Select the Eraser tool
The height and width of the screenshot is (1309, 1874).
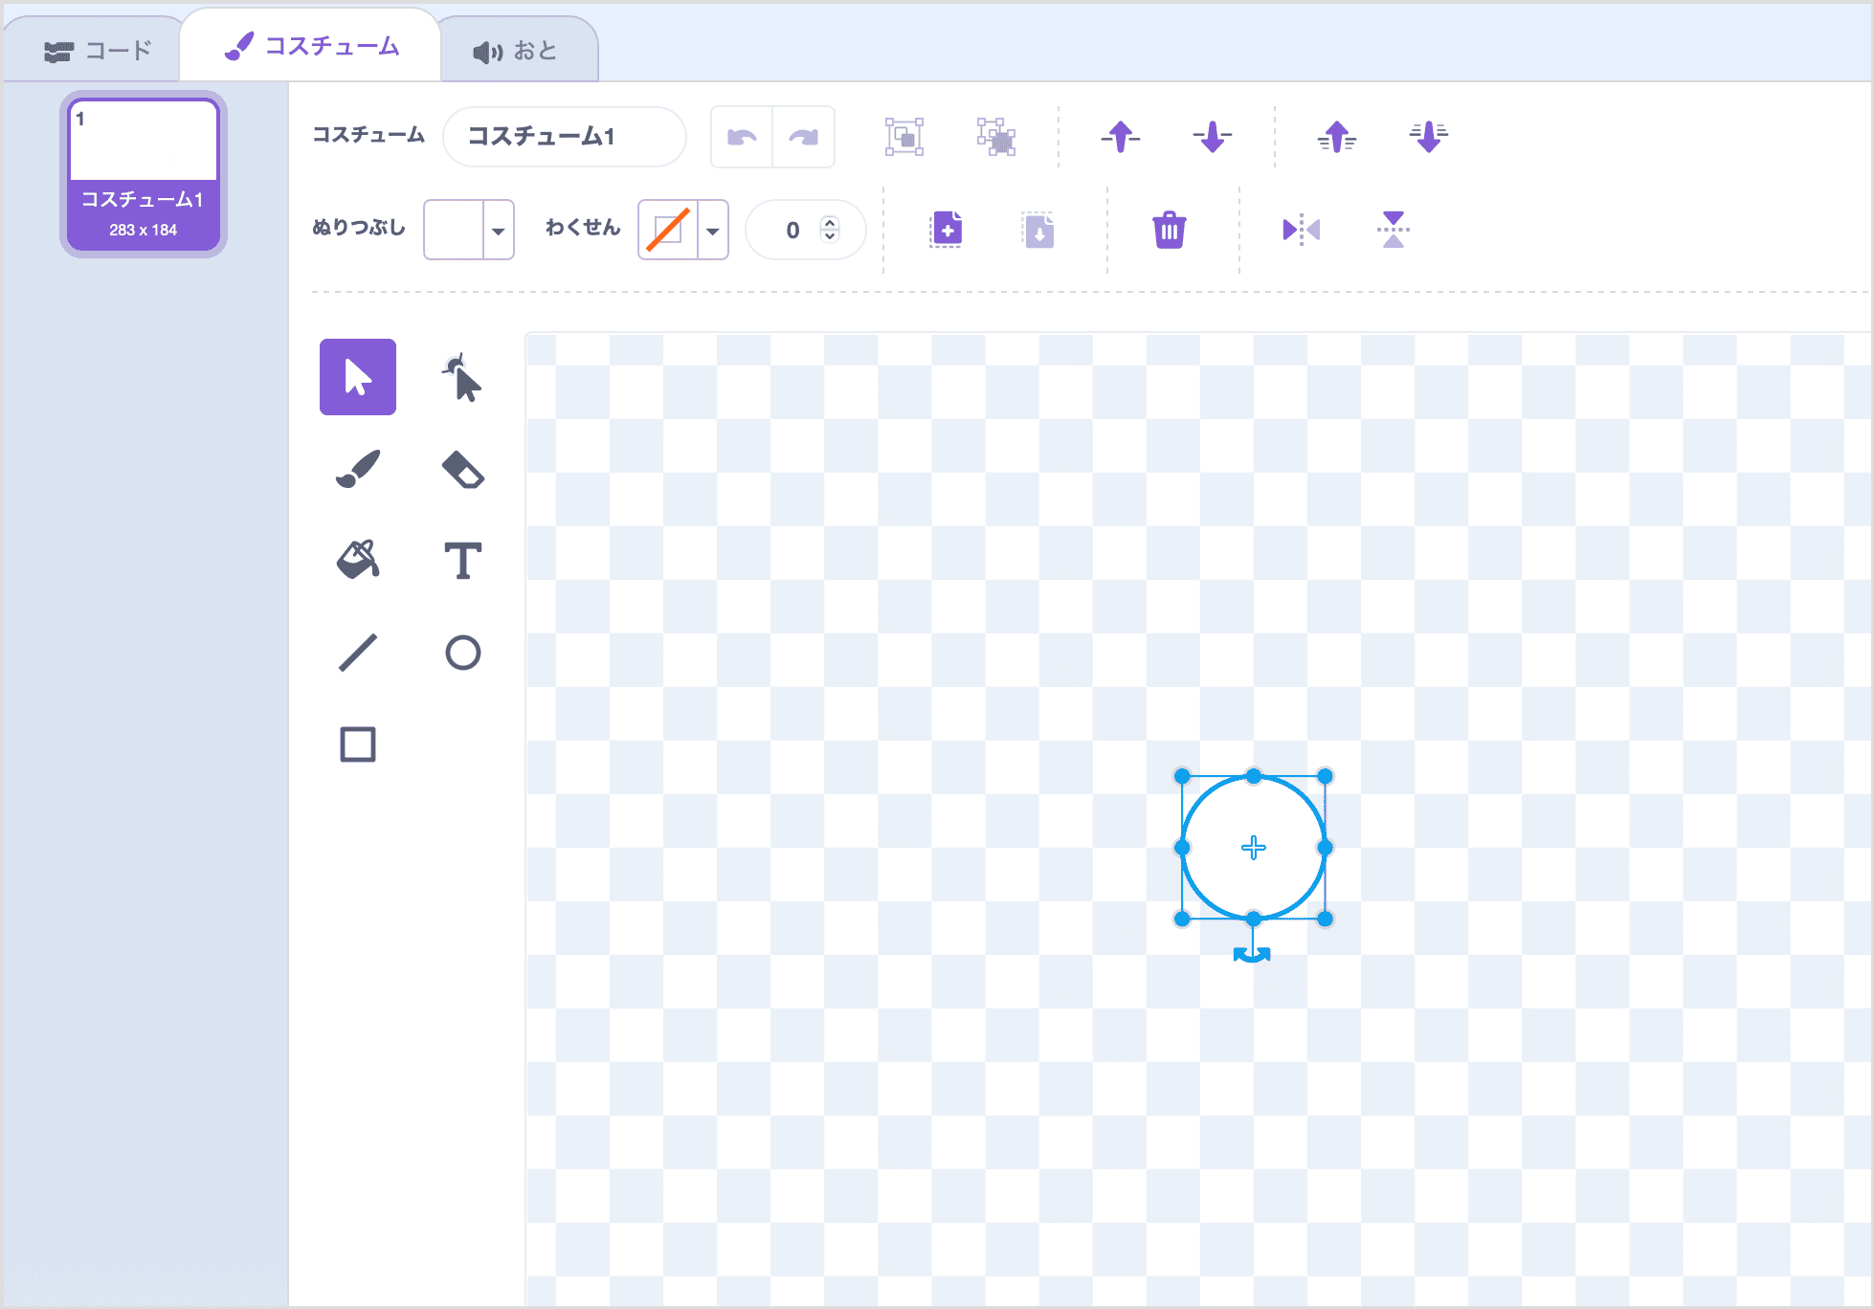coord(462,469)
